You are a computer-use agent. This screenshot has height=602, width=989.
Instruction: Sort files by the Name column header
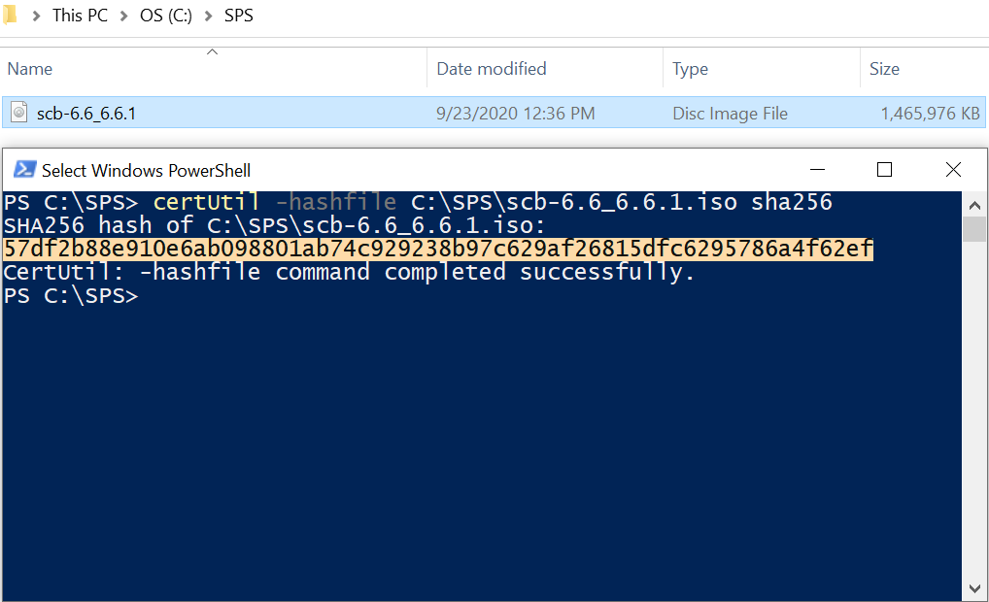30,69
